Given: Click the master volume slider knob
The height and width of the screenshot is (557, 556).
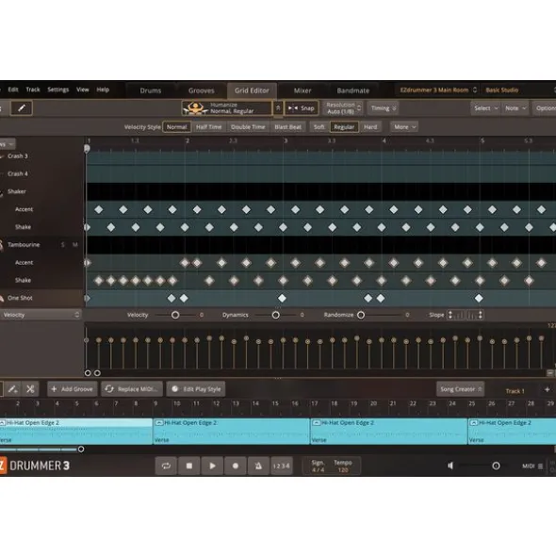Looking at the screenshot, I should pyautogui.click(x=496, y=466).
